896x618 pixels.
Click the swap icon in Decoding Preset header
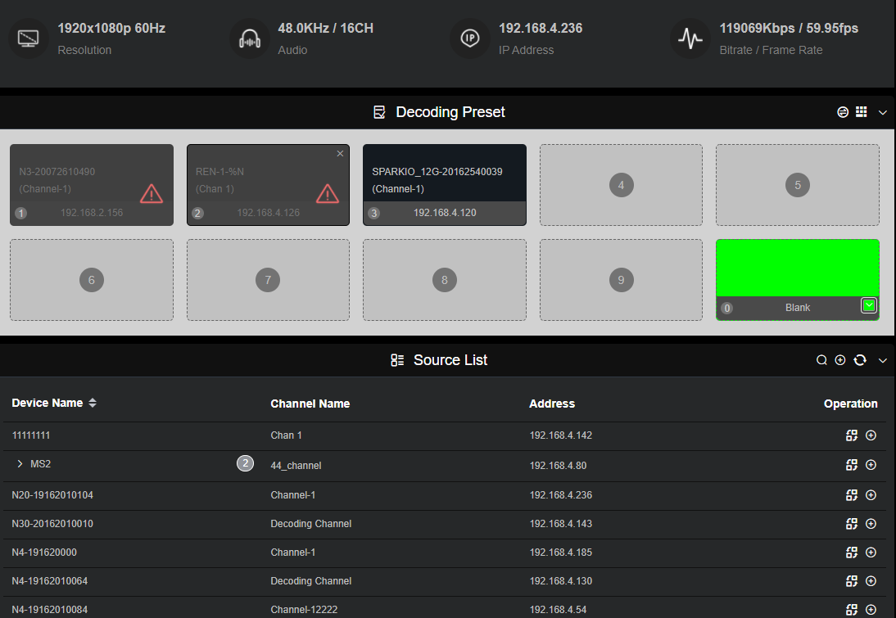843,112
